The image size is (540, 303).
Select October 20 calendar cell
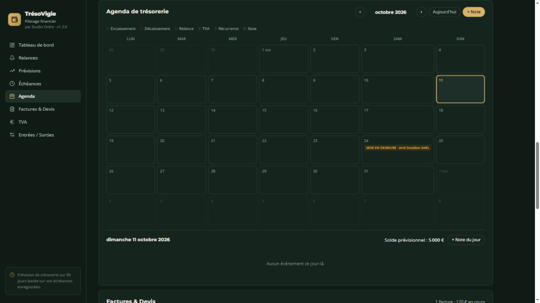pos(182,150)
